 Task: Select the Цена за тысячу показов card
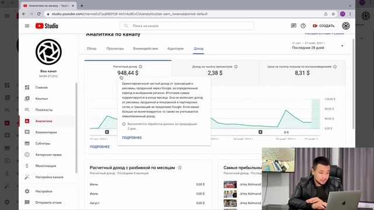pyautogui.click(x=302, y=72)
